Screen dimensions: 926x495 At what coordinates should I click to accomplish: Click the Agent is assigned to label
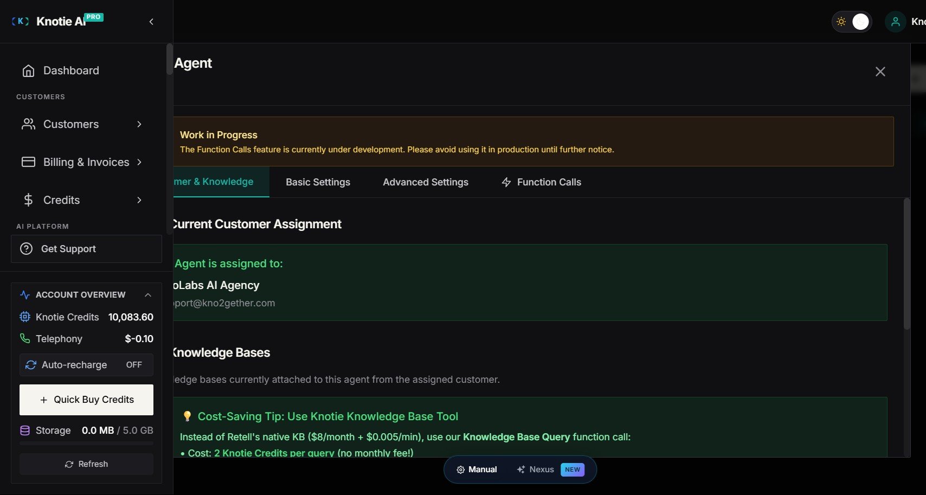229,263
